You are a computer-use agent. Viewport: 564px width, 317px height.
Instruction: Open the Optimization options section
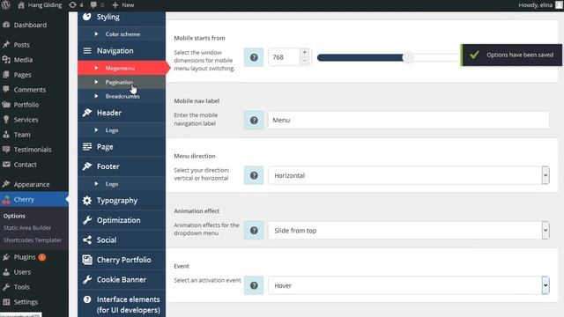(122, 220)
